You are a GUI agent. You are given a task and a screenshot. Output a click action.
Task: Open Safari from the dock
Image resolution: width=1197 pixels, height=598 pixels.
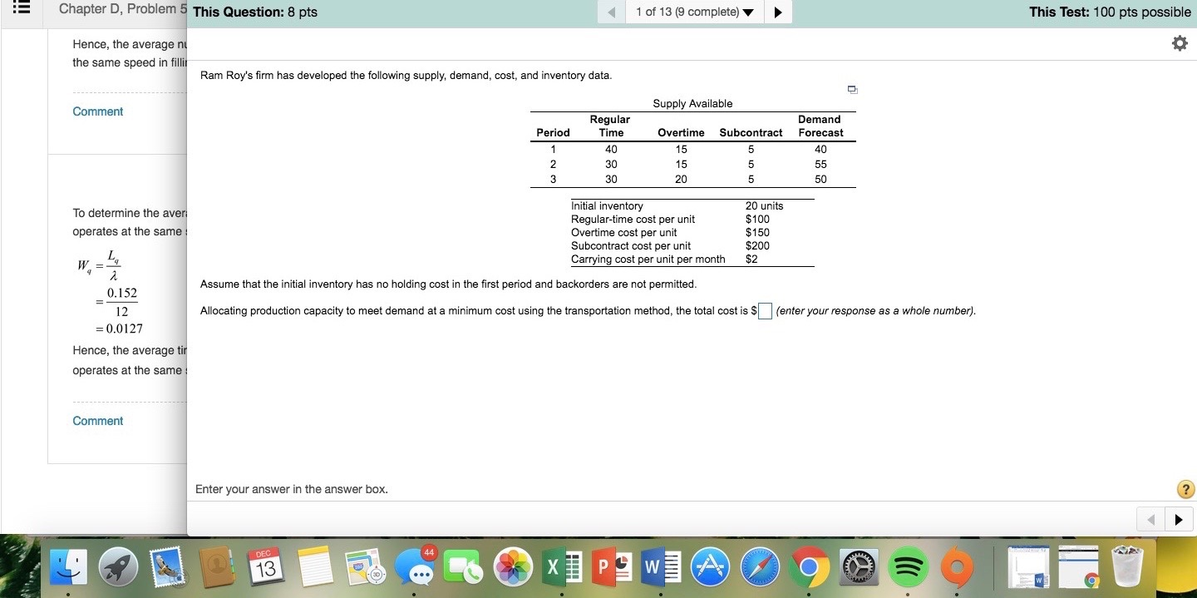click(760, 567)
